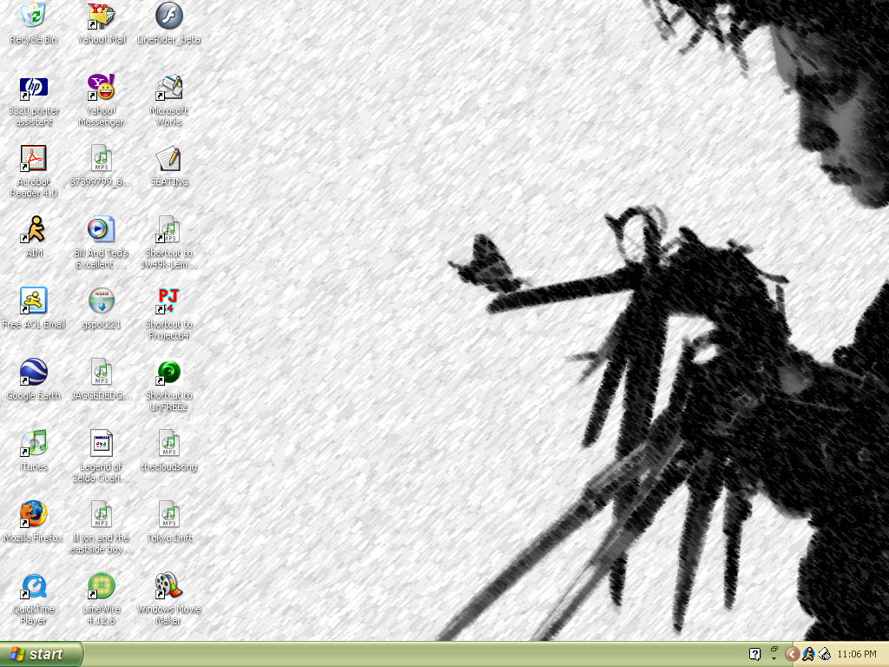
Task: Select the gspot221 installer icon
Action: click(102, 300)
